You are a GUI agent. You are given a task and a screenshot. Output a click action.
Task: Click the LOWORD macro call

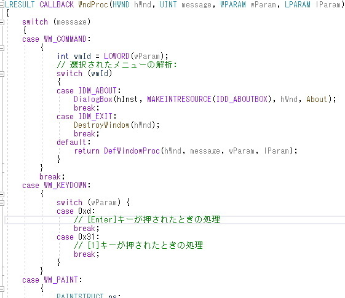[117, 57]
